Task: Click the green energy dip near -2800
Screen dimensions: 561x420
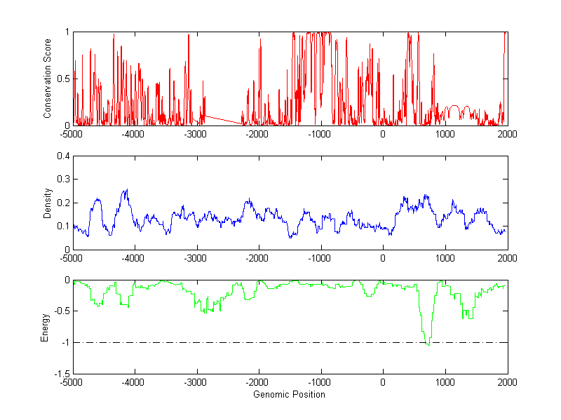Action: (206, 311)
